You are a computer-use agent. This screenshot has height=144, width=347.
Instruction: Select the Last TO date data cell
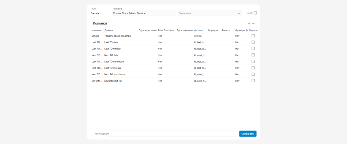[x=111, y=42]
